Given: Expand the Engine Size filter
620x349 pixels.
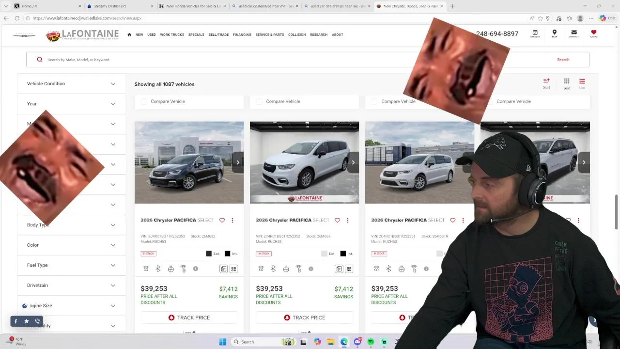Looking at the screenshot, I should click(71, 305).
